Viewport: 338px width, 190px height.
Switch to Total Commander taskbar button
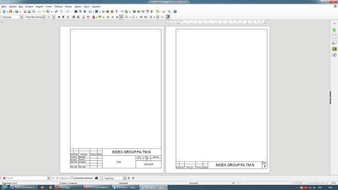(24, 187)
